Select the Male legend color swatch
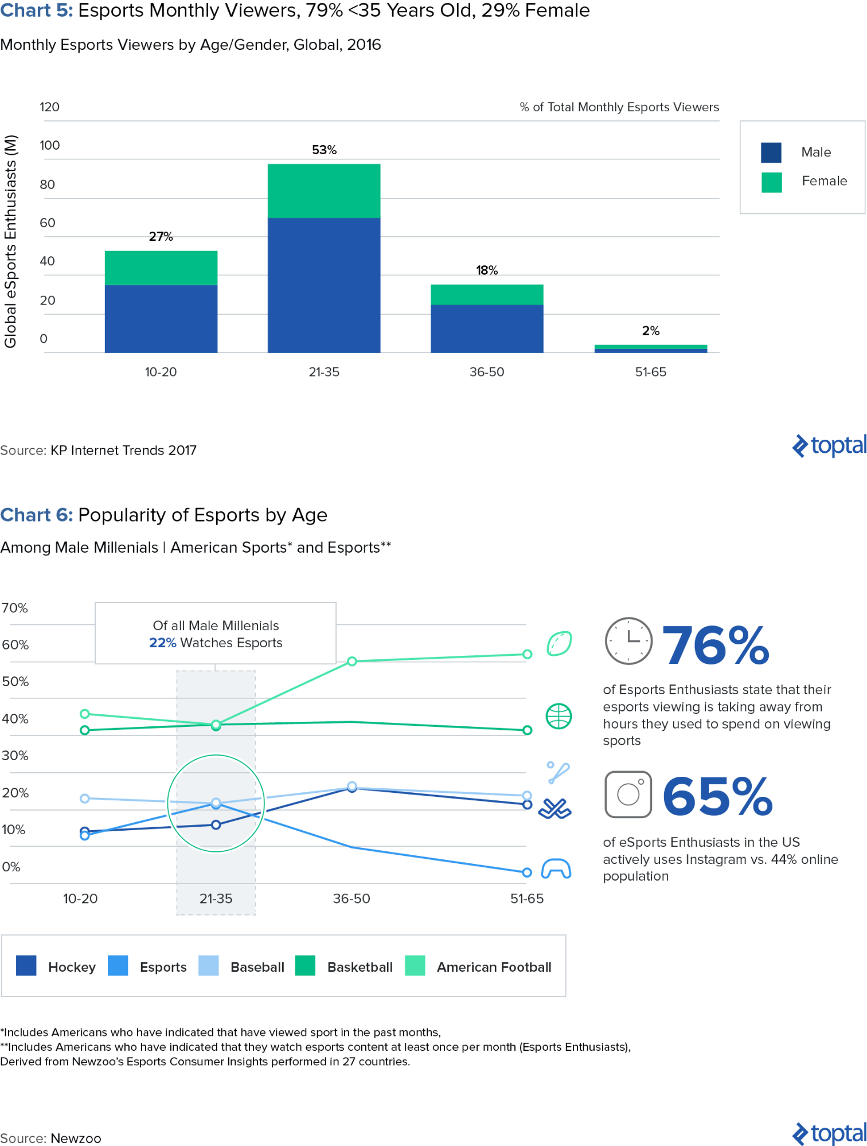Image resolution: width=867 pixels, height=1146 pixels. 771,152
